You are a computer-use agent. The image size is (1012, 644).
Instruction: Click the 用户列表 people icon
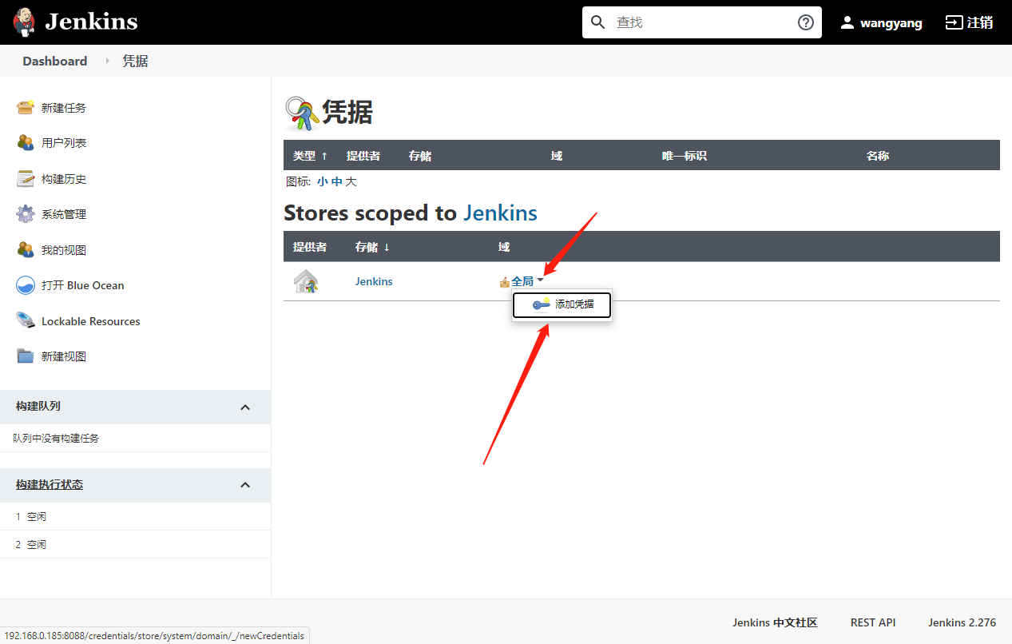coord(26,142)
